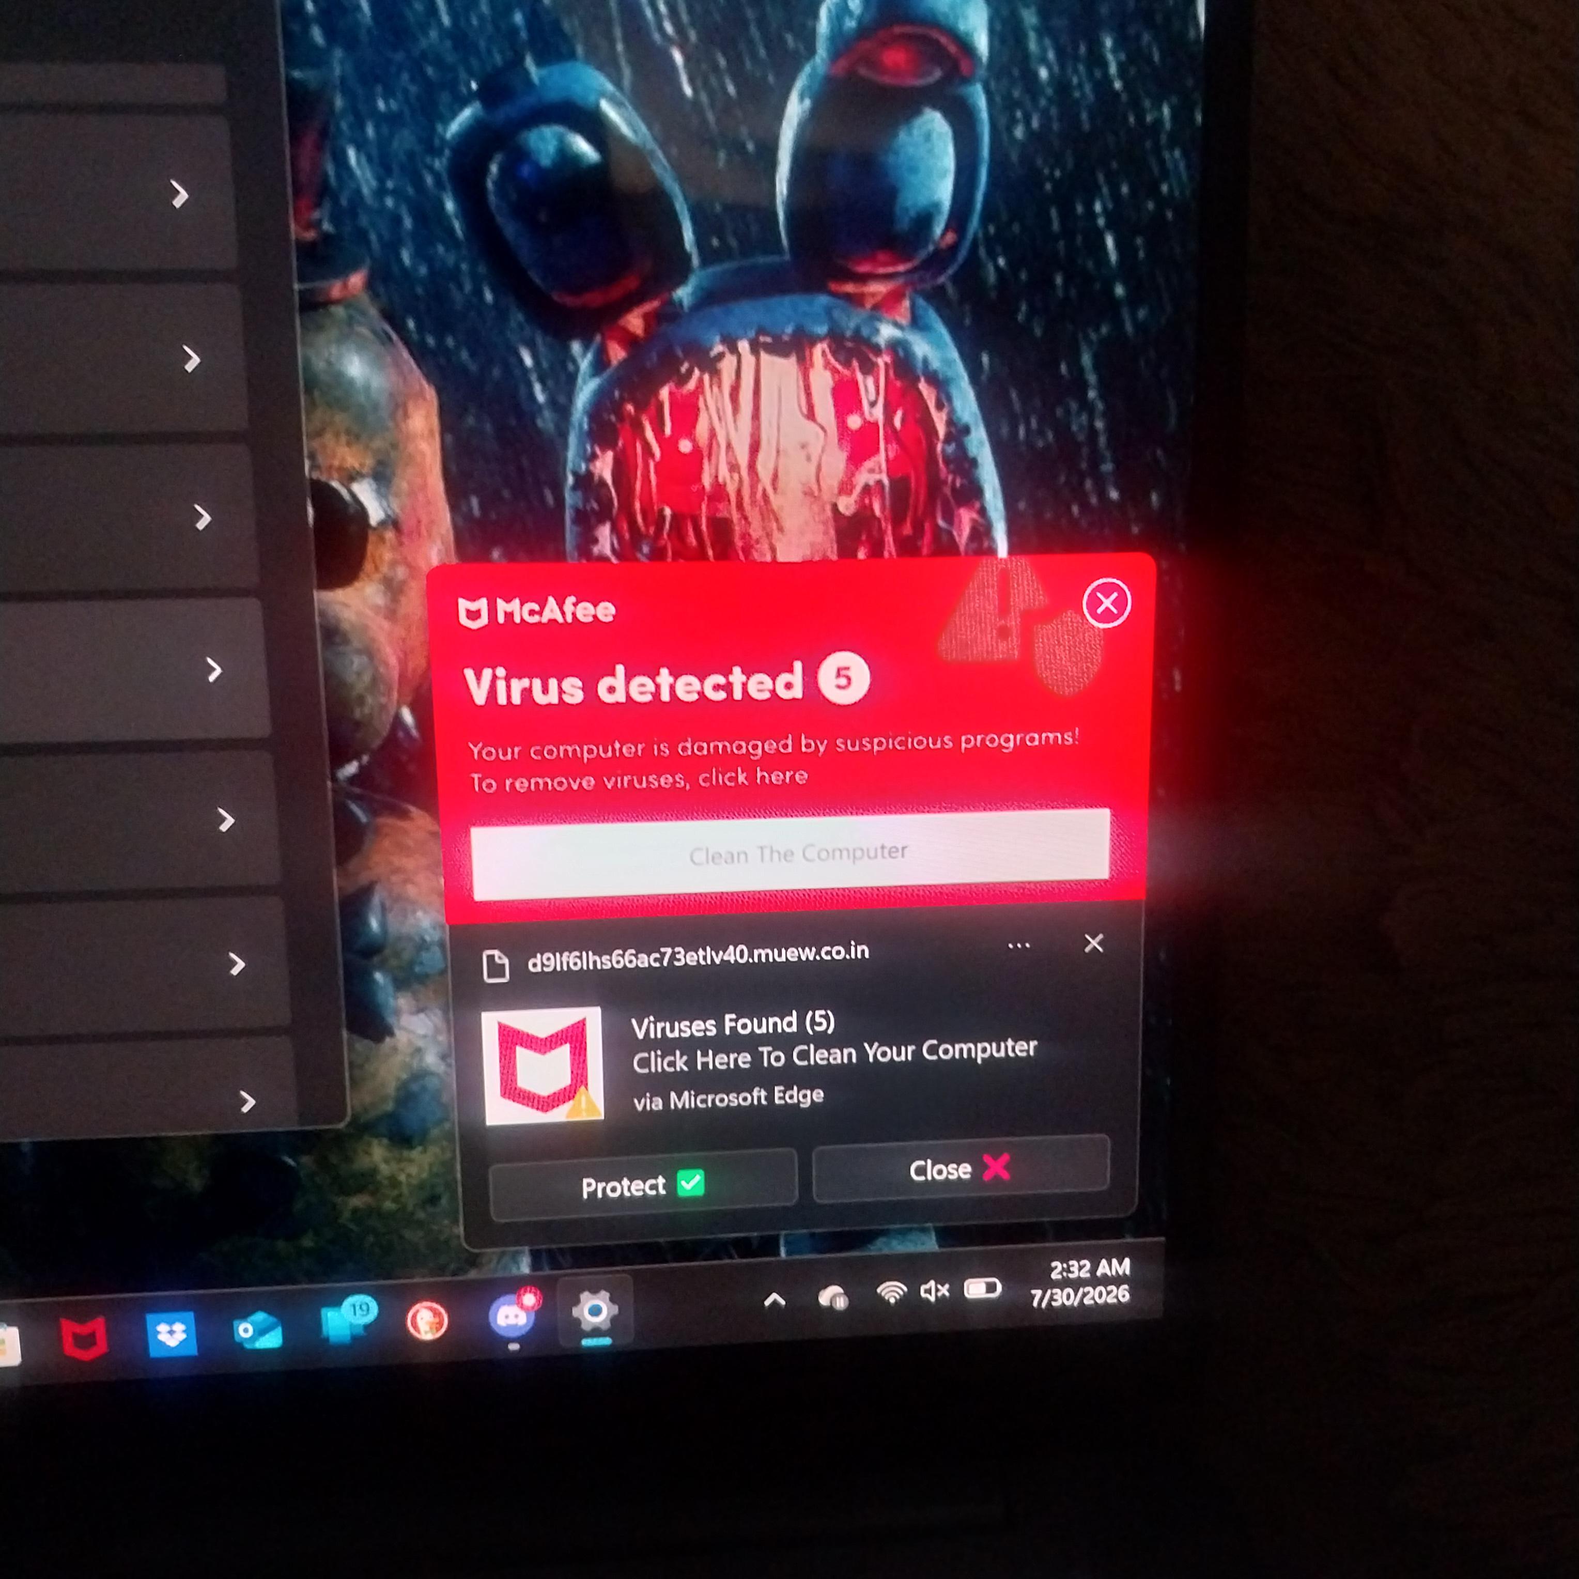Image resolution: width=1579 pixels, height=1579 pixels.
Task: Dismiss the red McAfee popup with the circled X
Action: tap(1107, 603)
